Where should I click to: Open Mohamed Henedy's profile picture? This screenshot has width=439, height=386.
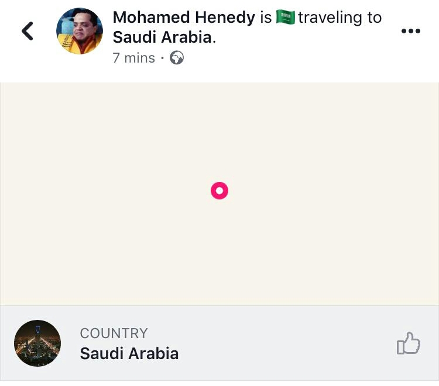coord(80,31)
